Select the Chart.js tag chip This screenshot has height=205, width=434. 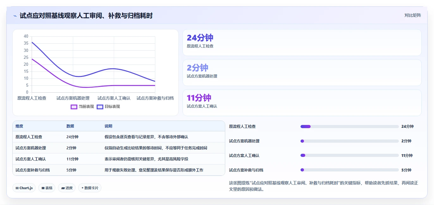point(24,188)
